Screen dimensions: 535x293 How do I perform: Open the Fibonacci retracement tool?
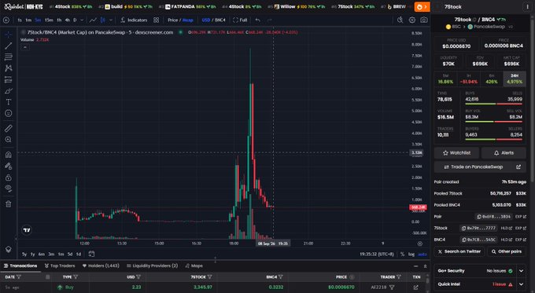(x=8, y=57)
